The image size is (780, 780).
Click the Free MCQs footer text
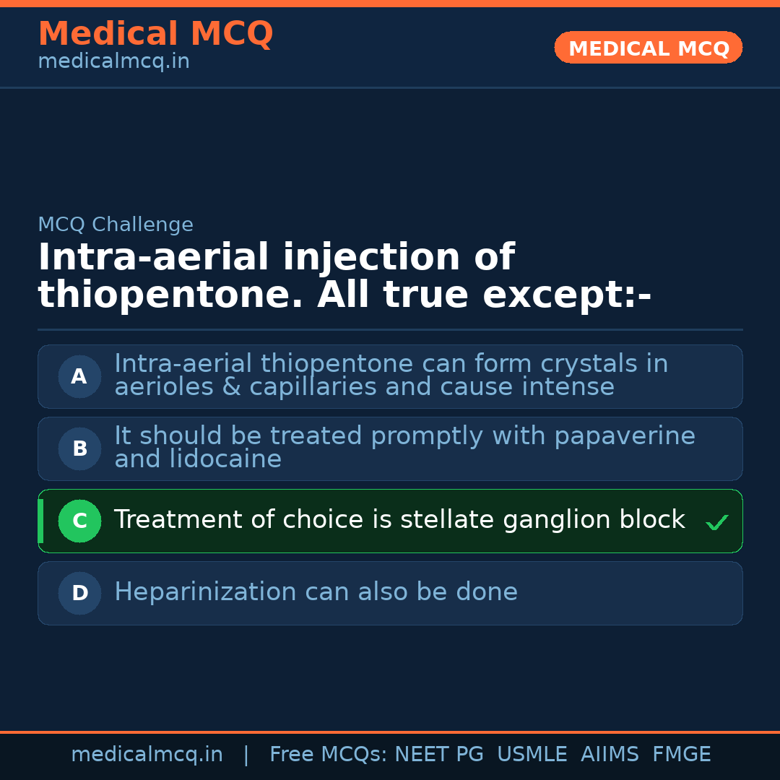coord(328,755)
